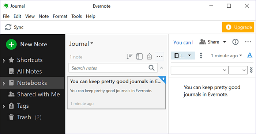The image size is (256, 134).
Task: Click the Notebooks book icon in sidebar
Action: pyautogui.click(x=11, y=83)
